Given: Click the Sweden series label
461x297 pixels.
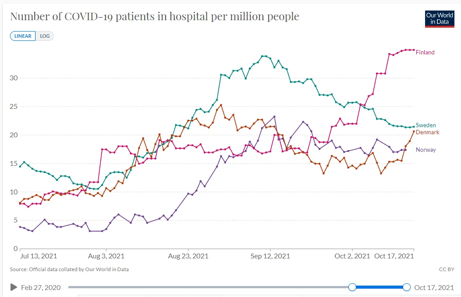Looking at the screenshot, I should point(426,125).
